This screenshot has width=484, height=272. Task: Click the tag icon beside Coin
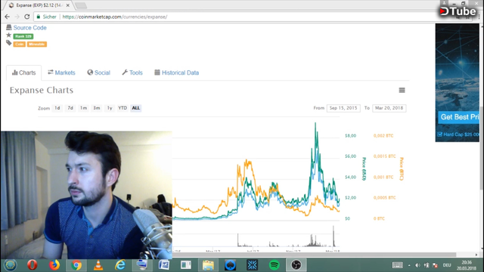[x=8, y=43]
